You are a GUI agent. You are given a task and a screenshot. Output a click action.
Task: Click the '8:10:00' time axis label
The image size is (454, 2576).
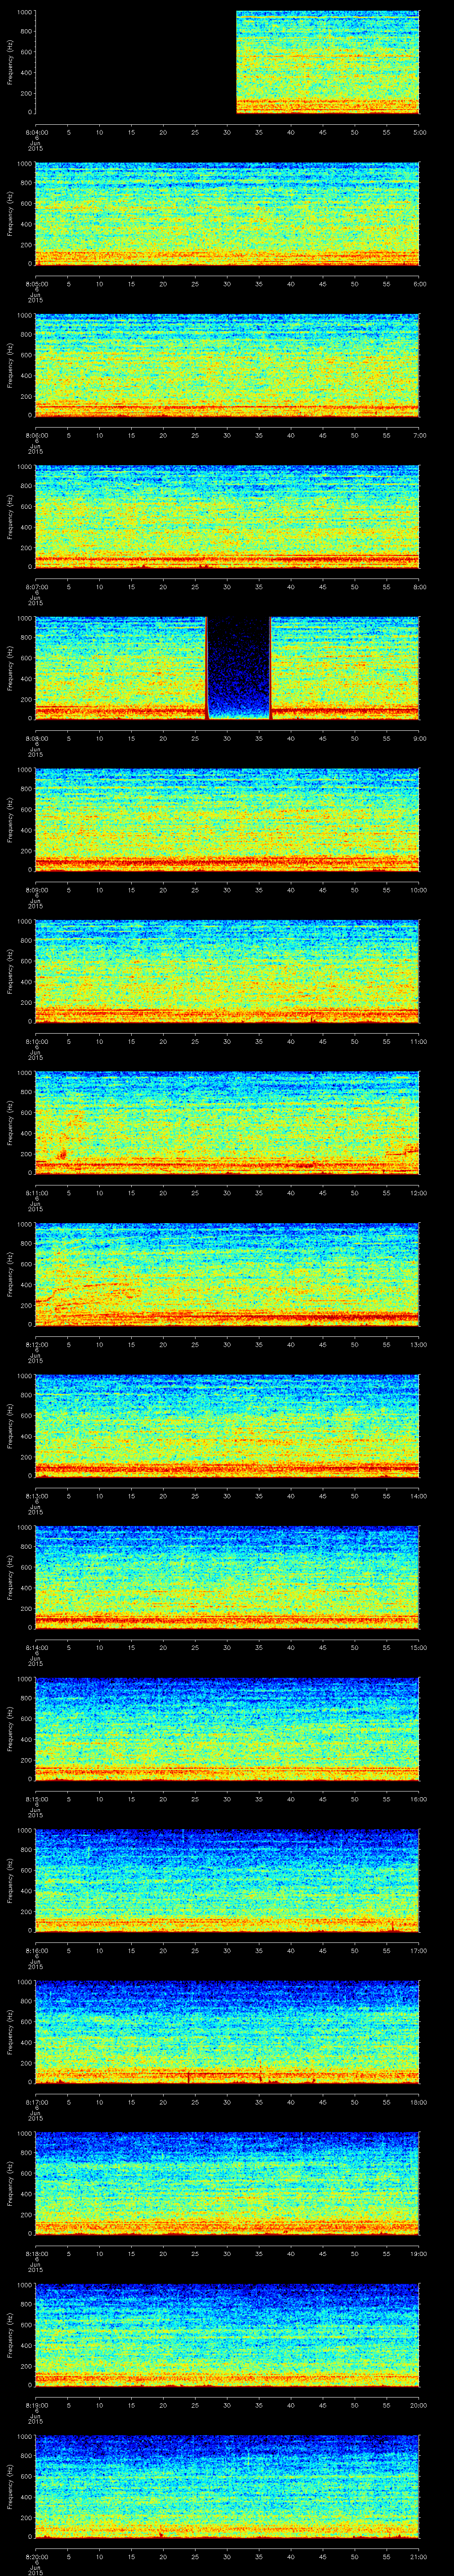coord(36,1041)
